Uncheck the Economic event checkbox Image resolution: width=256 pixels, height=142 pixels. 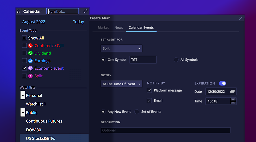(x=24, y=68)
